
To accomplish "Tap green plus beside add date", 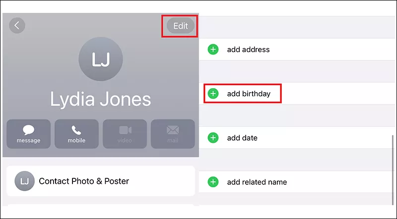I will point(213,138).
